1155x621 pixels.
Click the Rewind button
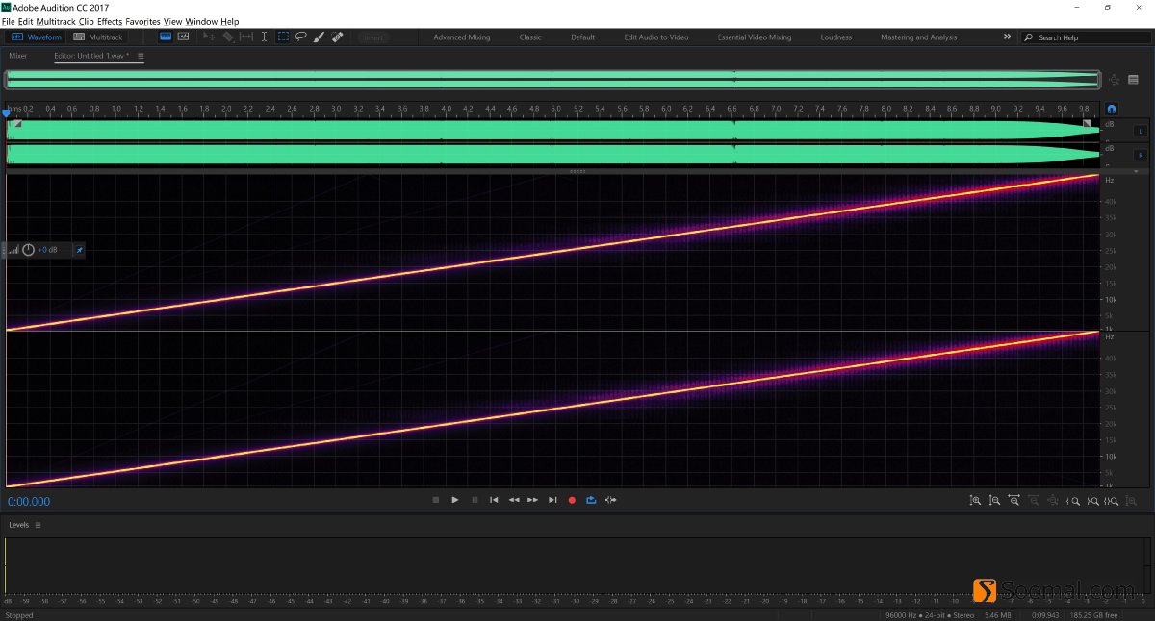pos(514,500)
